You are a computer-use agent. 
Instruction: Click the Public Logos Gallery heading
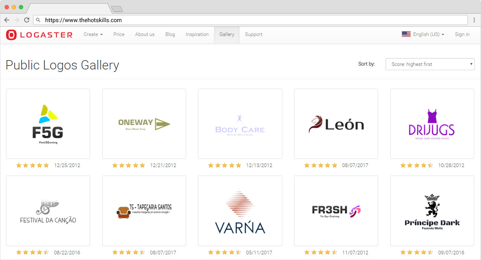point(62,66)
